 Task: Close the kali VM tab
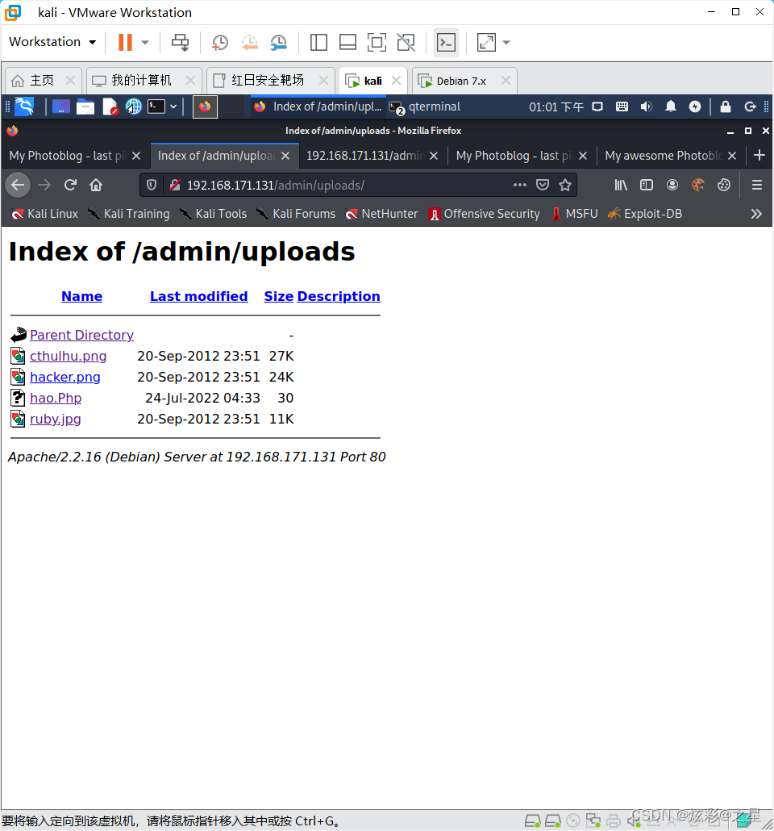[396, 81]
